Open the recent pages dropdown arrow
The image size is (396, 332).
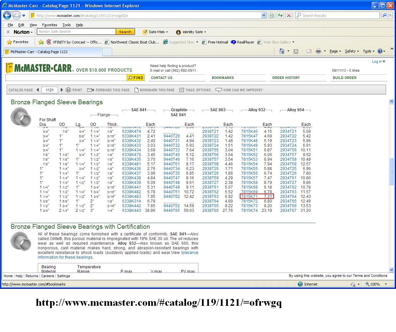[x=24, y=16]
